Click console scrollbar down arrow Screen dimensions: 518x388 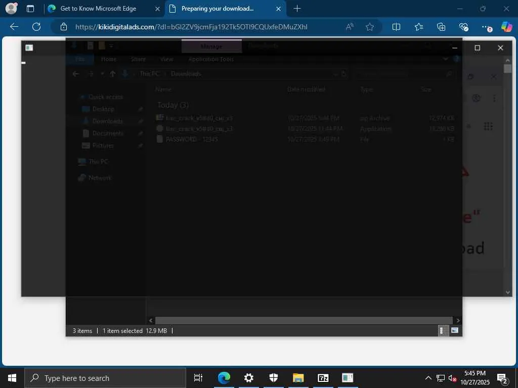click(508, 292)
